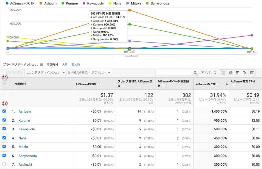The width and height of the screenshot is (262, 169).
Task: Open the デフォルト sort type dropdown
Action: coord(101,73)
